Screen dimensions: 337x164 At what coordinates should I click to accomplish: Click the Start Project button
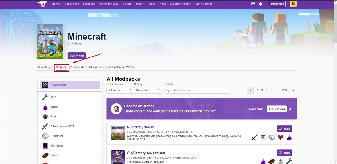coord(77,56)
